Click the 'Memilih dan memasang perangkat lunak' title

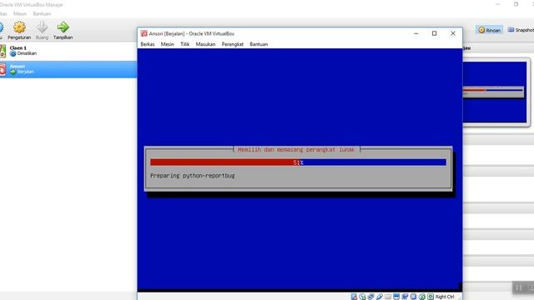pos(296,150)
